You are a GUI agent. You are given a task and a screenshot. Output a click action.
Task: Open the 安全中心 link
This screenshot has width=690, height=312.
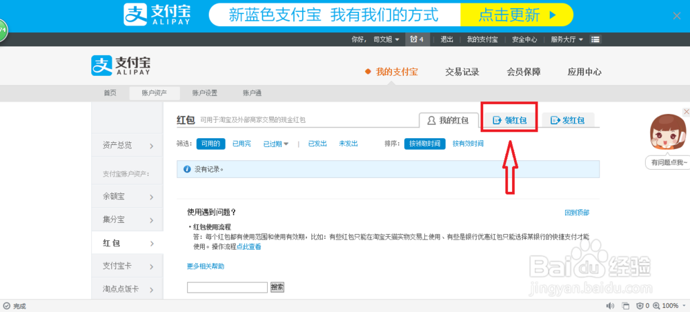[524, 39]
